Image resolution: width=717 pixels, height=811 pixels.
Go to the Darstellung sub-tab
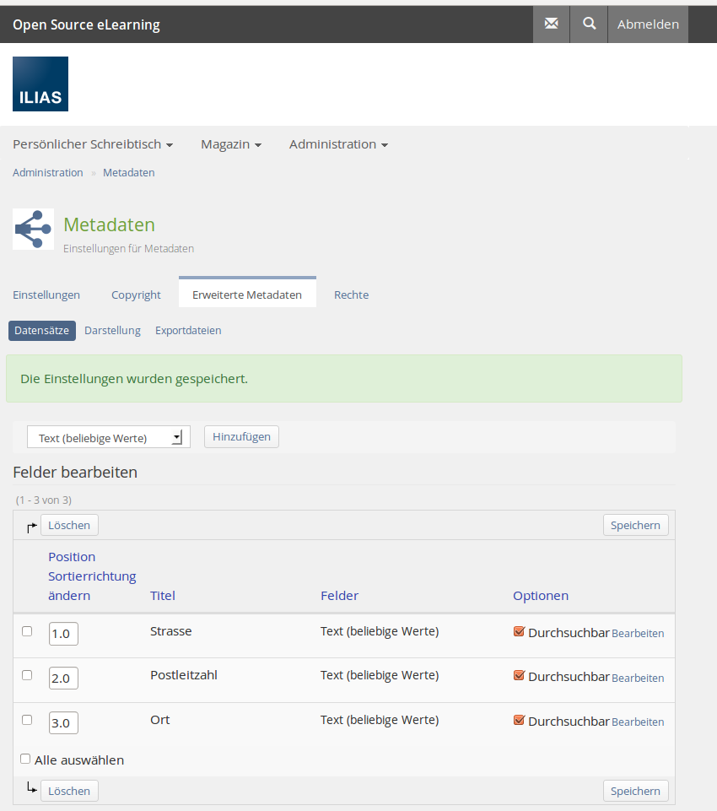coord(112,331)
